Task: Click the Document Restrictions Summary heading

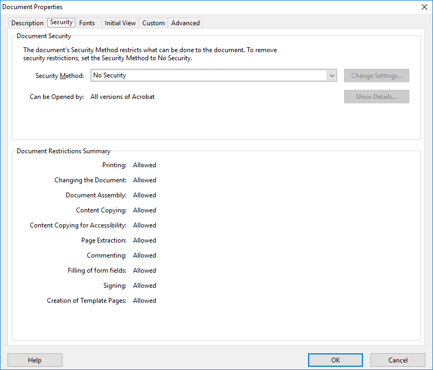Action: coord(64,151)
